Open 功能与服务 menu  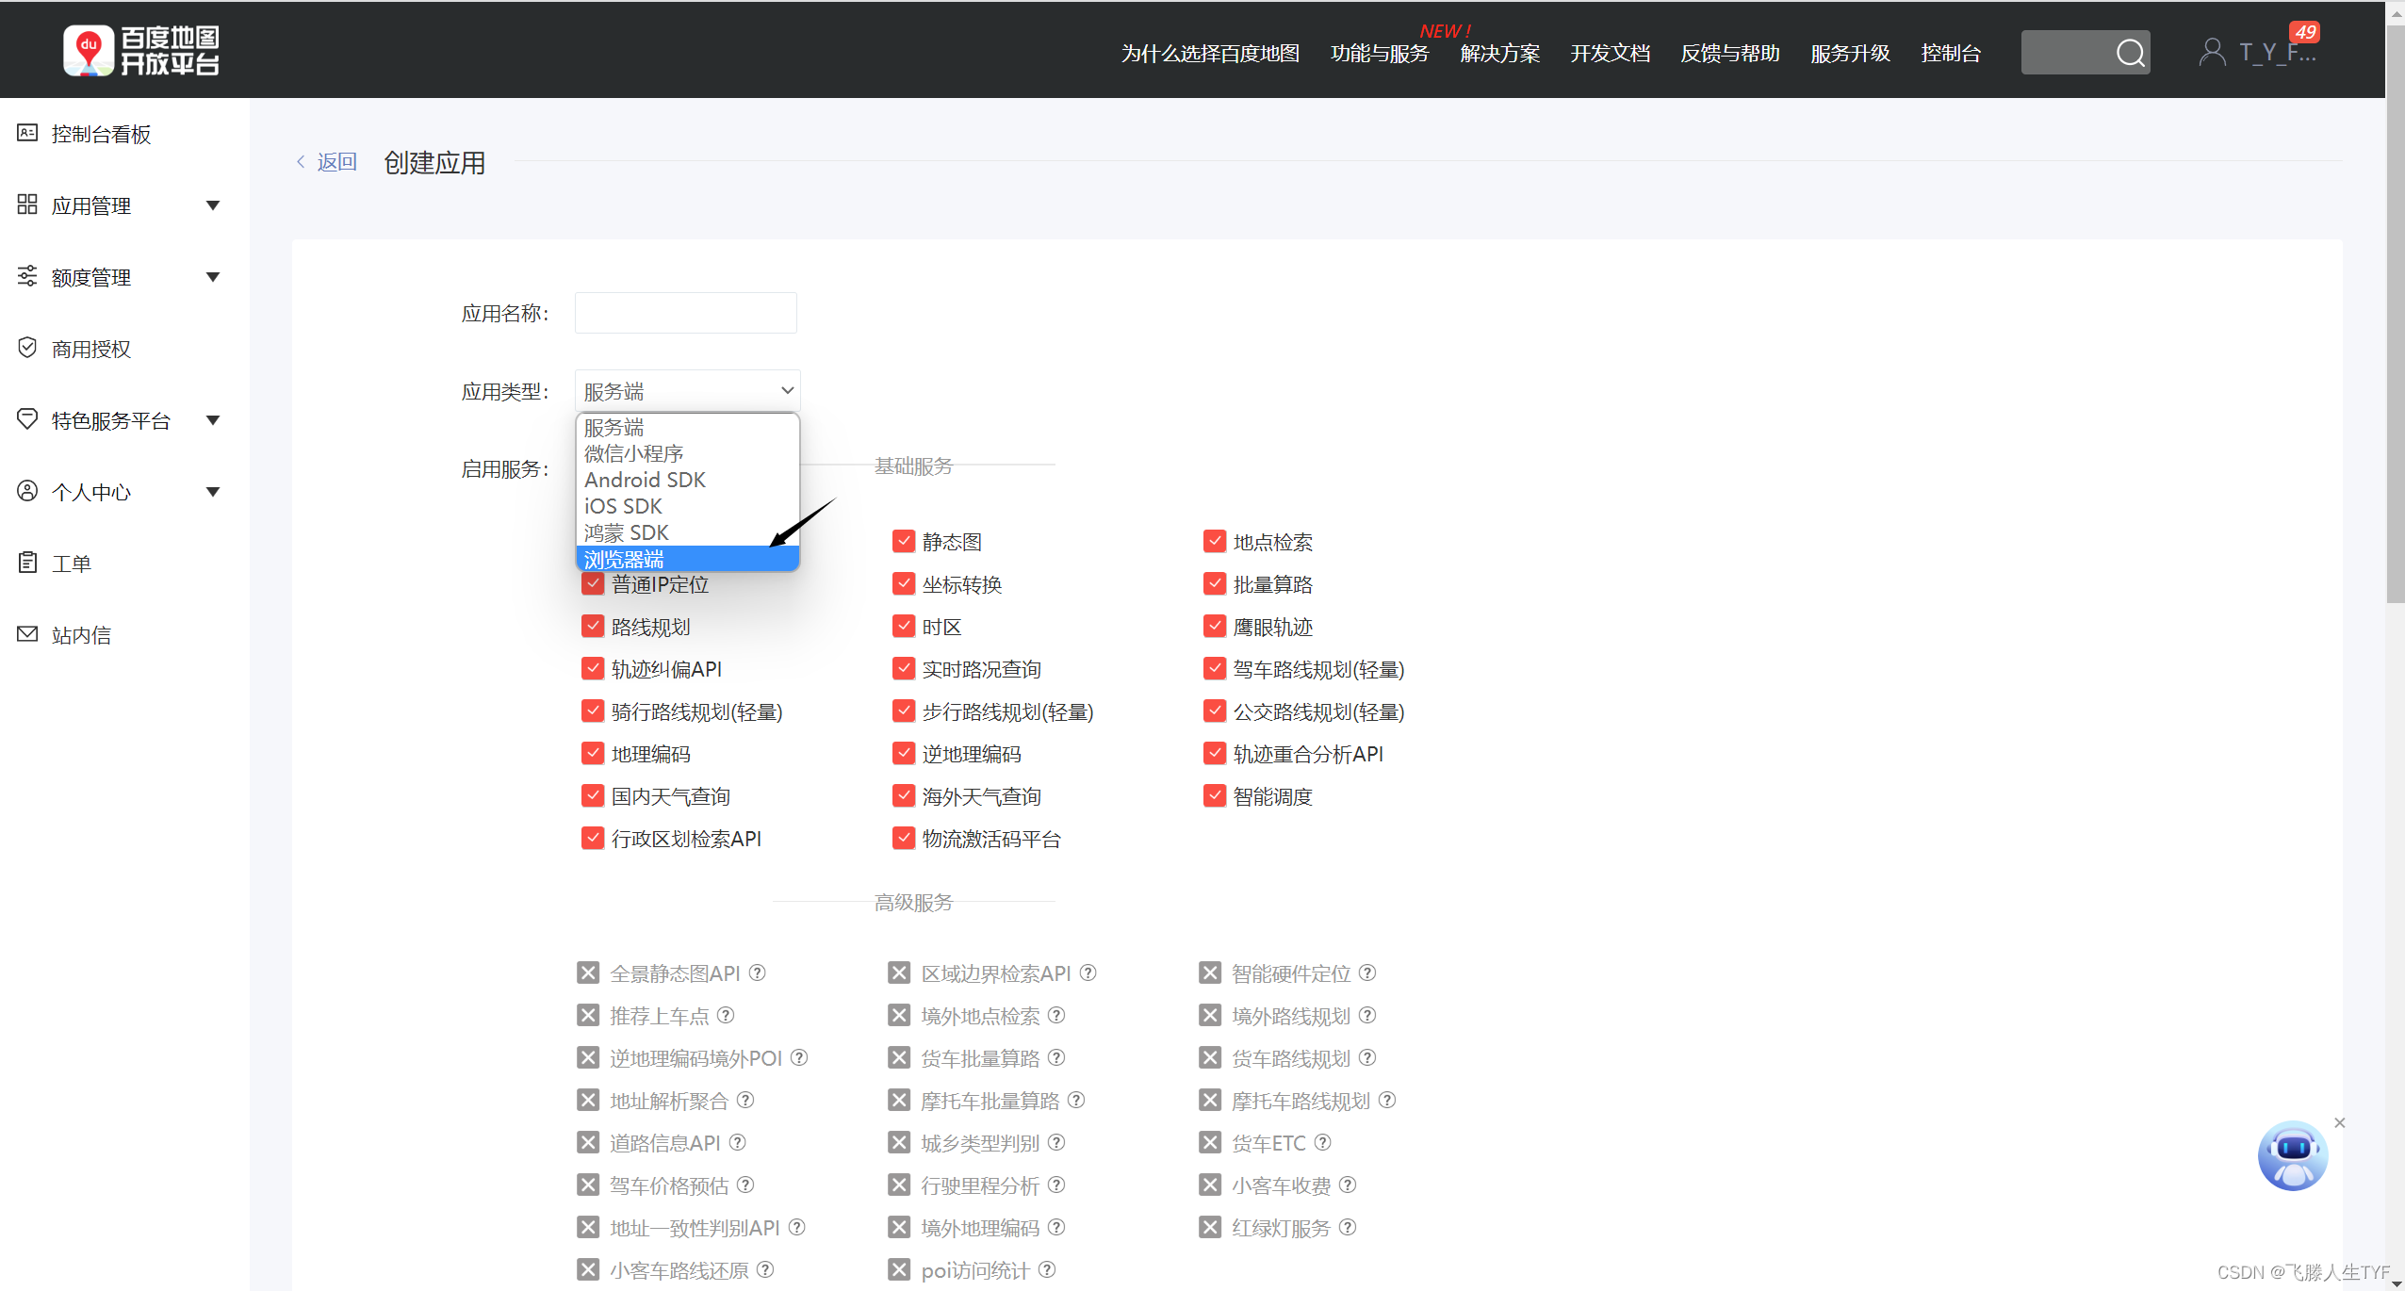pos(1380,53)
